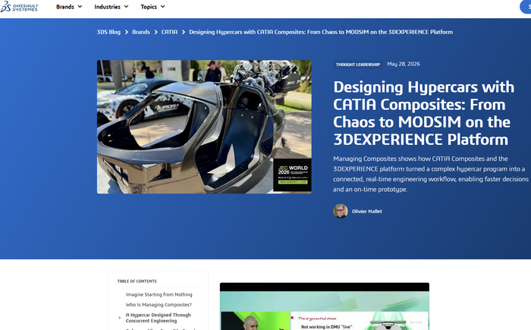Click the May 28, 2026 date
This screenshot has width=531, height=330.
coord(404,64)
